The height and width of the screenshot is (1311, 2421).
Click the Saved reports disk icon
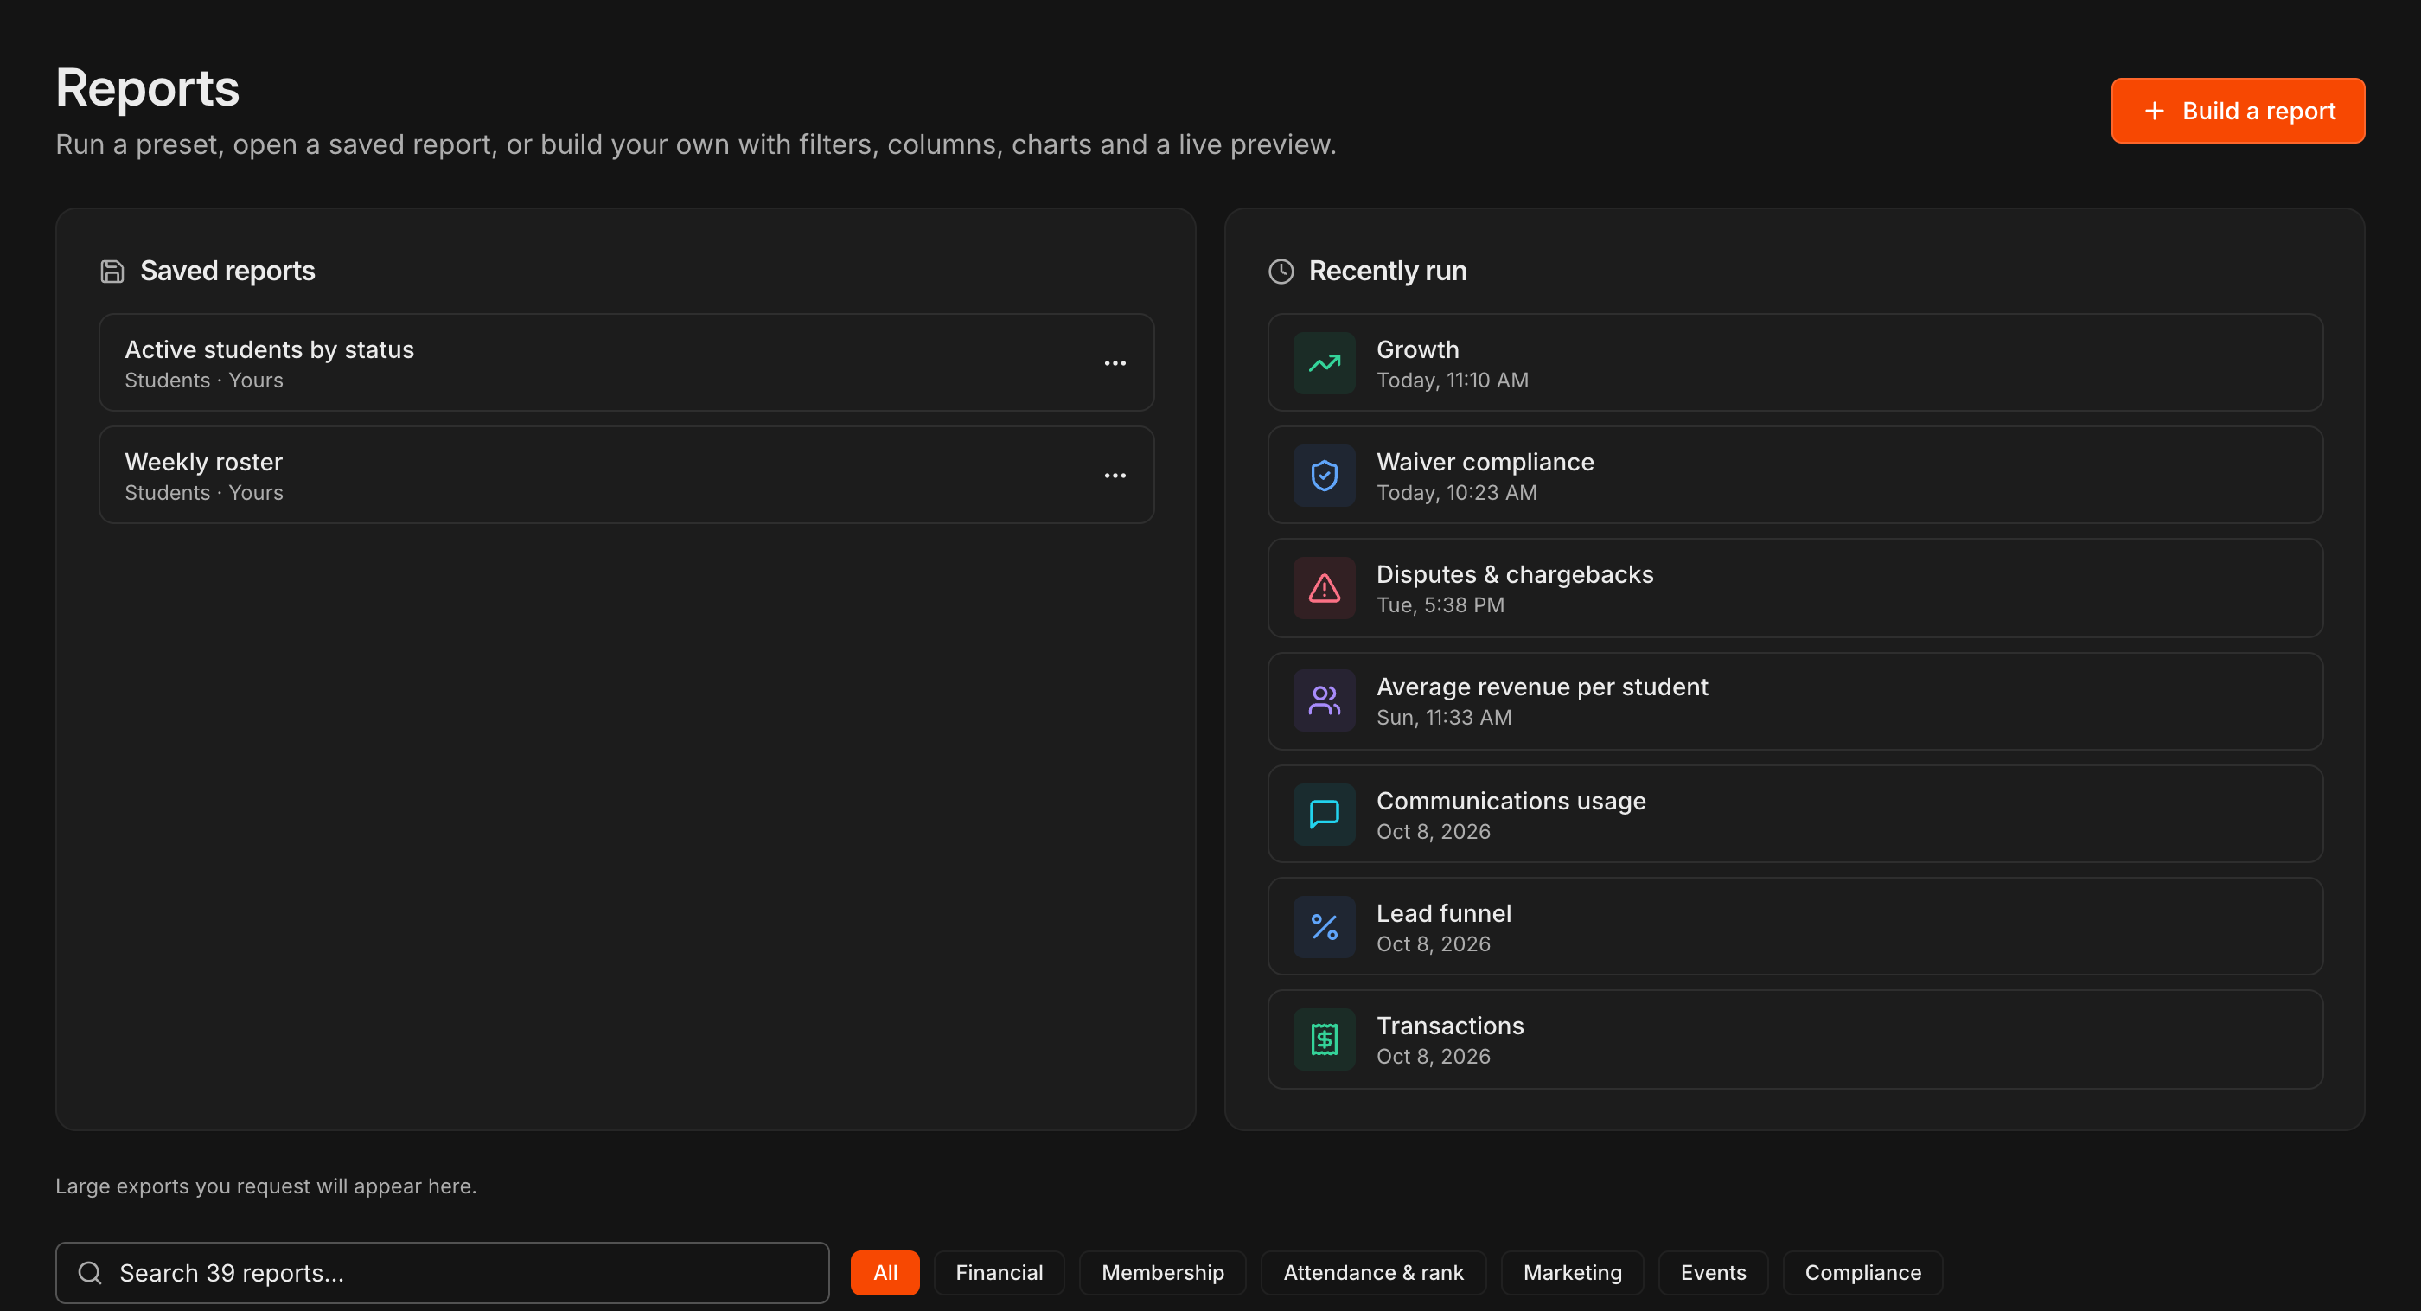(x=112, y=272)
